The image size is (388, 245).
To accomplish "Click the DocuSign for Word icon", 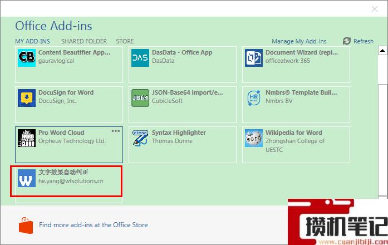I will (27, 98).
